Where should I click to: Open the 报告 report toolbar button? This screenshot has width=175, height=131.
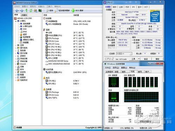click(x=49, y=10)
